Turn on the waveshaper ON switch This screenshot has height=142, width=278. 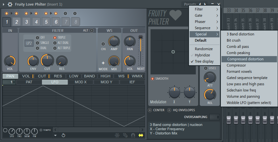(x=103, y=44)
